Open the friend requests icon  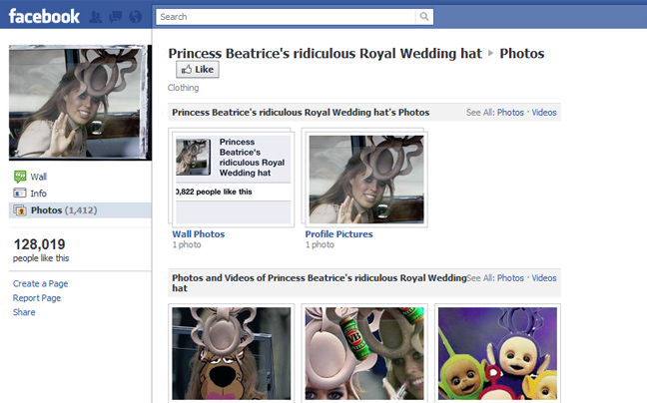click(x=96, y=17)
